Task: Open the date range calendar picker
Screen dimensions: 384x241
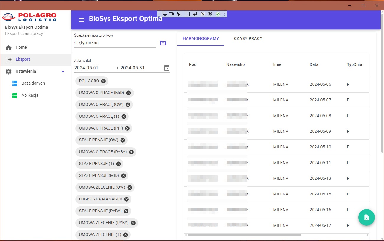Action: click(x=167, y=68)
